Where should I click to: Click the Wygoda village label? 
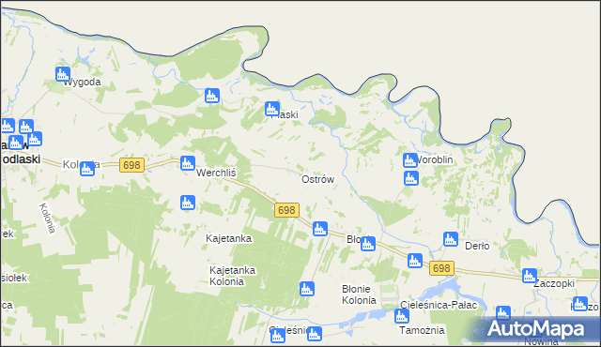click(x=83, y=82)
